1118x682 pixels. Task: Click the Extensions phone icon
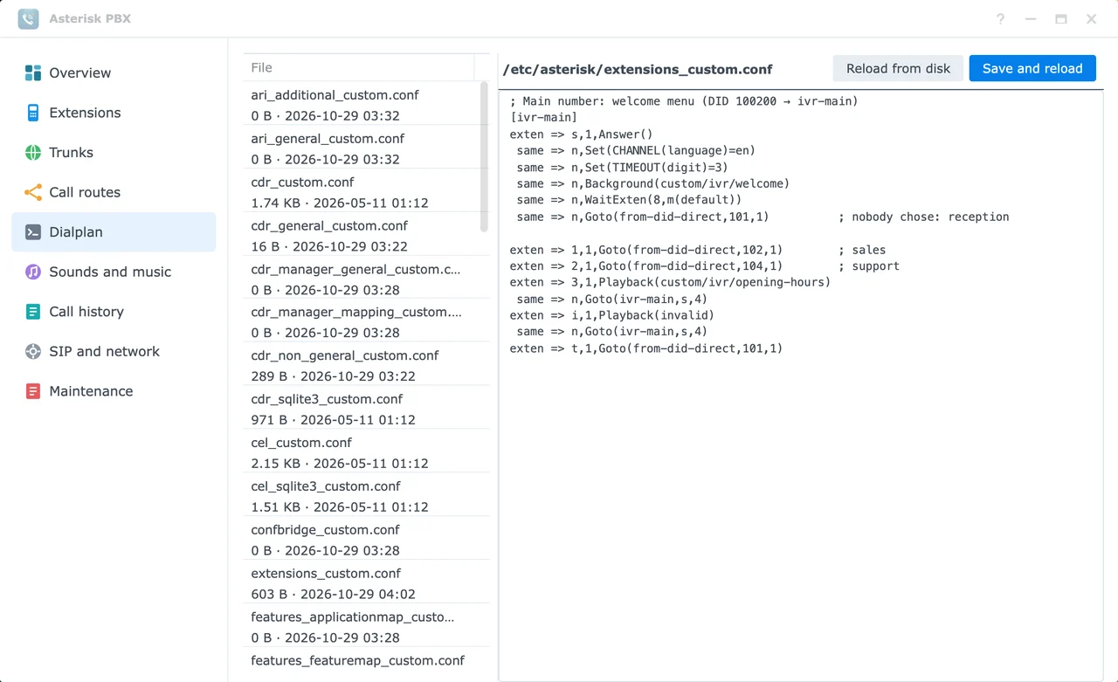pyautogui.click(x=33, y=113)
